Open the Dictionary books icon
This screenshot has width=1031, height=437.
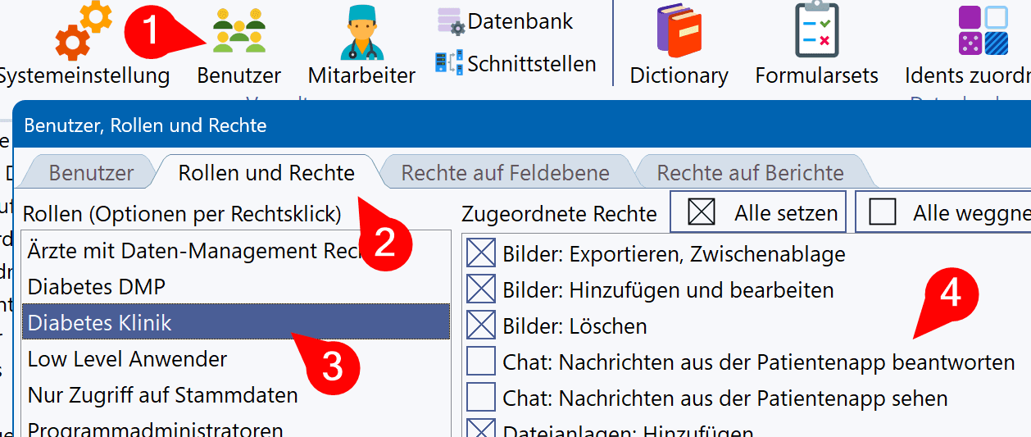[679, 31]
